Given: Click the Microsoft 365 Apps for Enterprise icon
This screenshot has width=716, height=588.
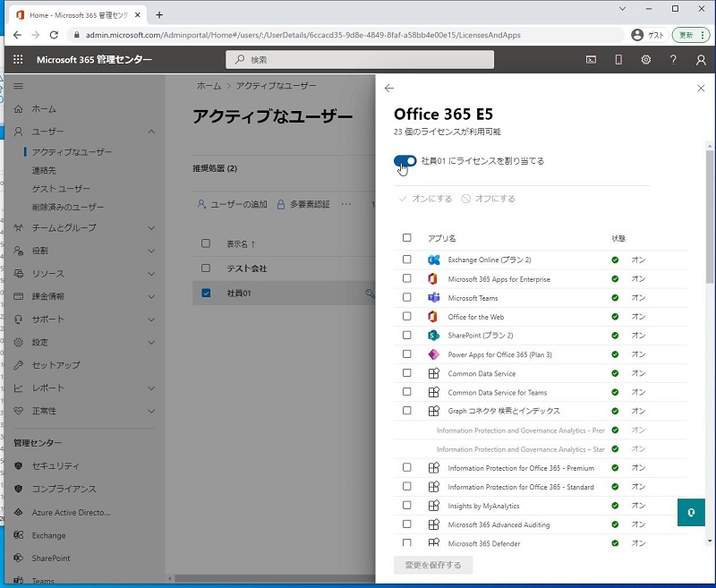Looking at the screenshot, I should point(432,279).
